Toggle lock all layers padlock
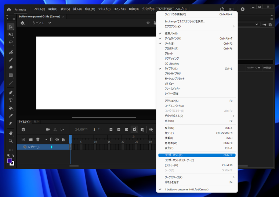279x197 pixels. tap(63, 140)
